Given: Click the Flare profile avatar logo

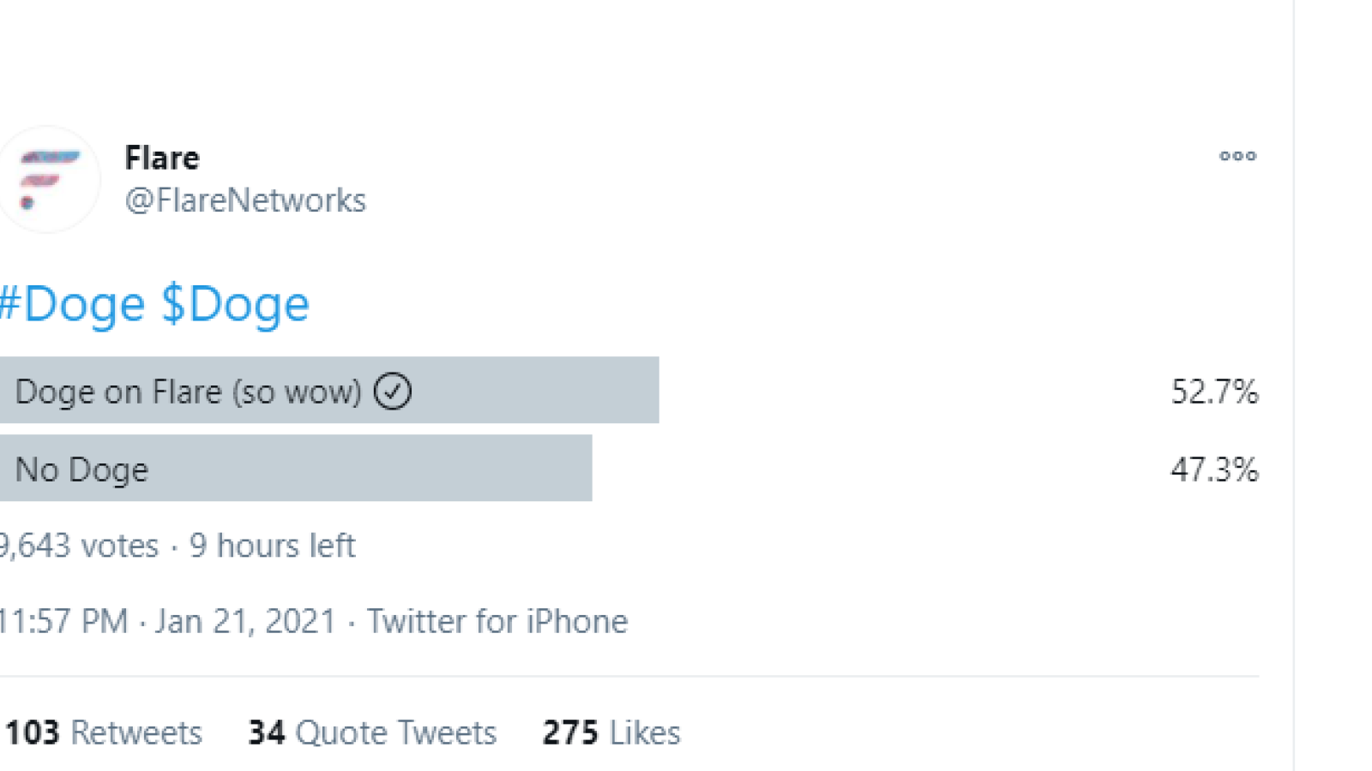Looking at the screenshot, I should (48, 180).
